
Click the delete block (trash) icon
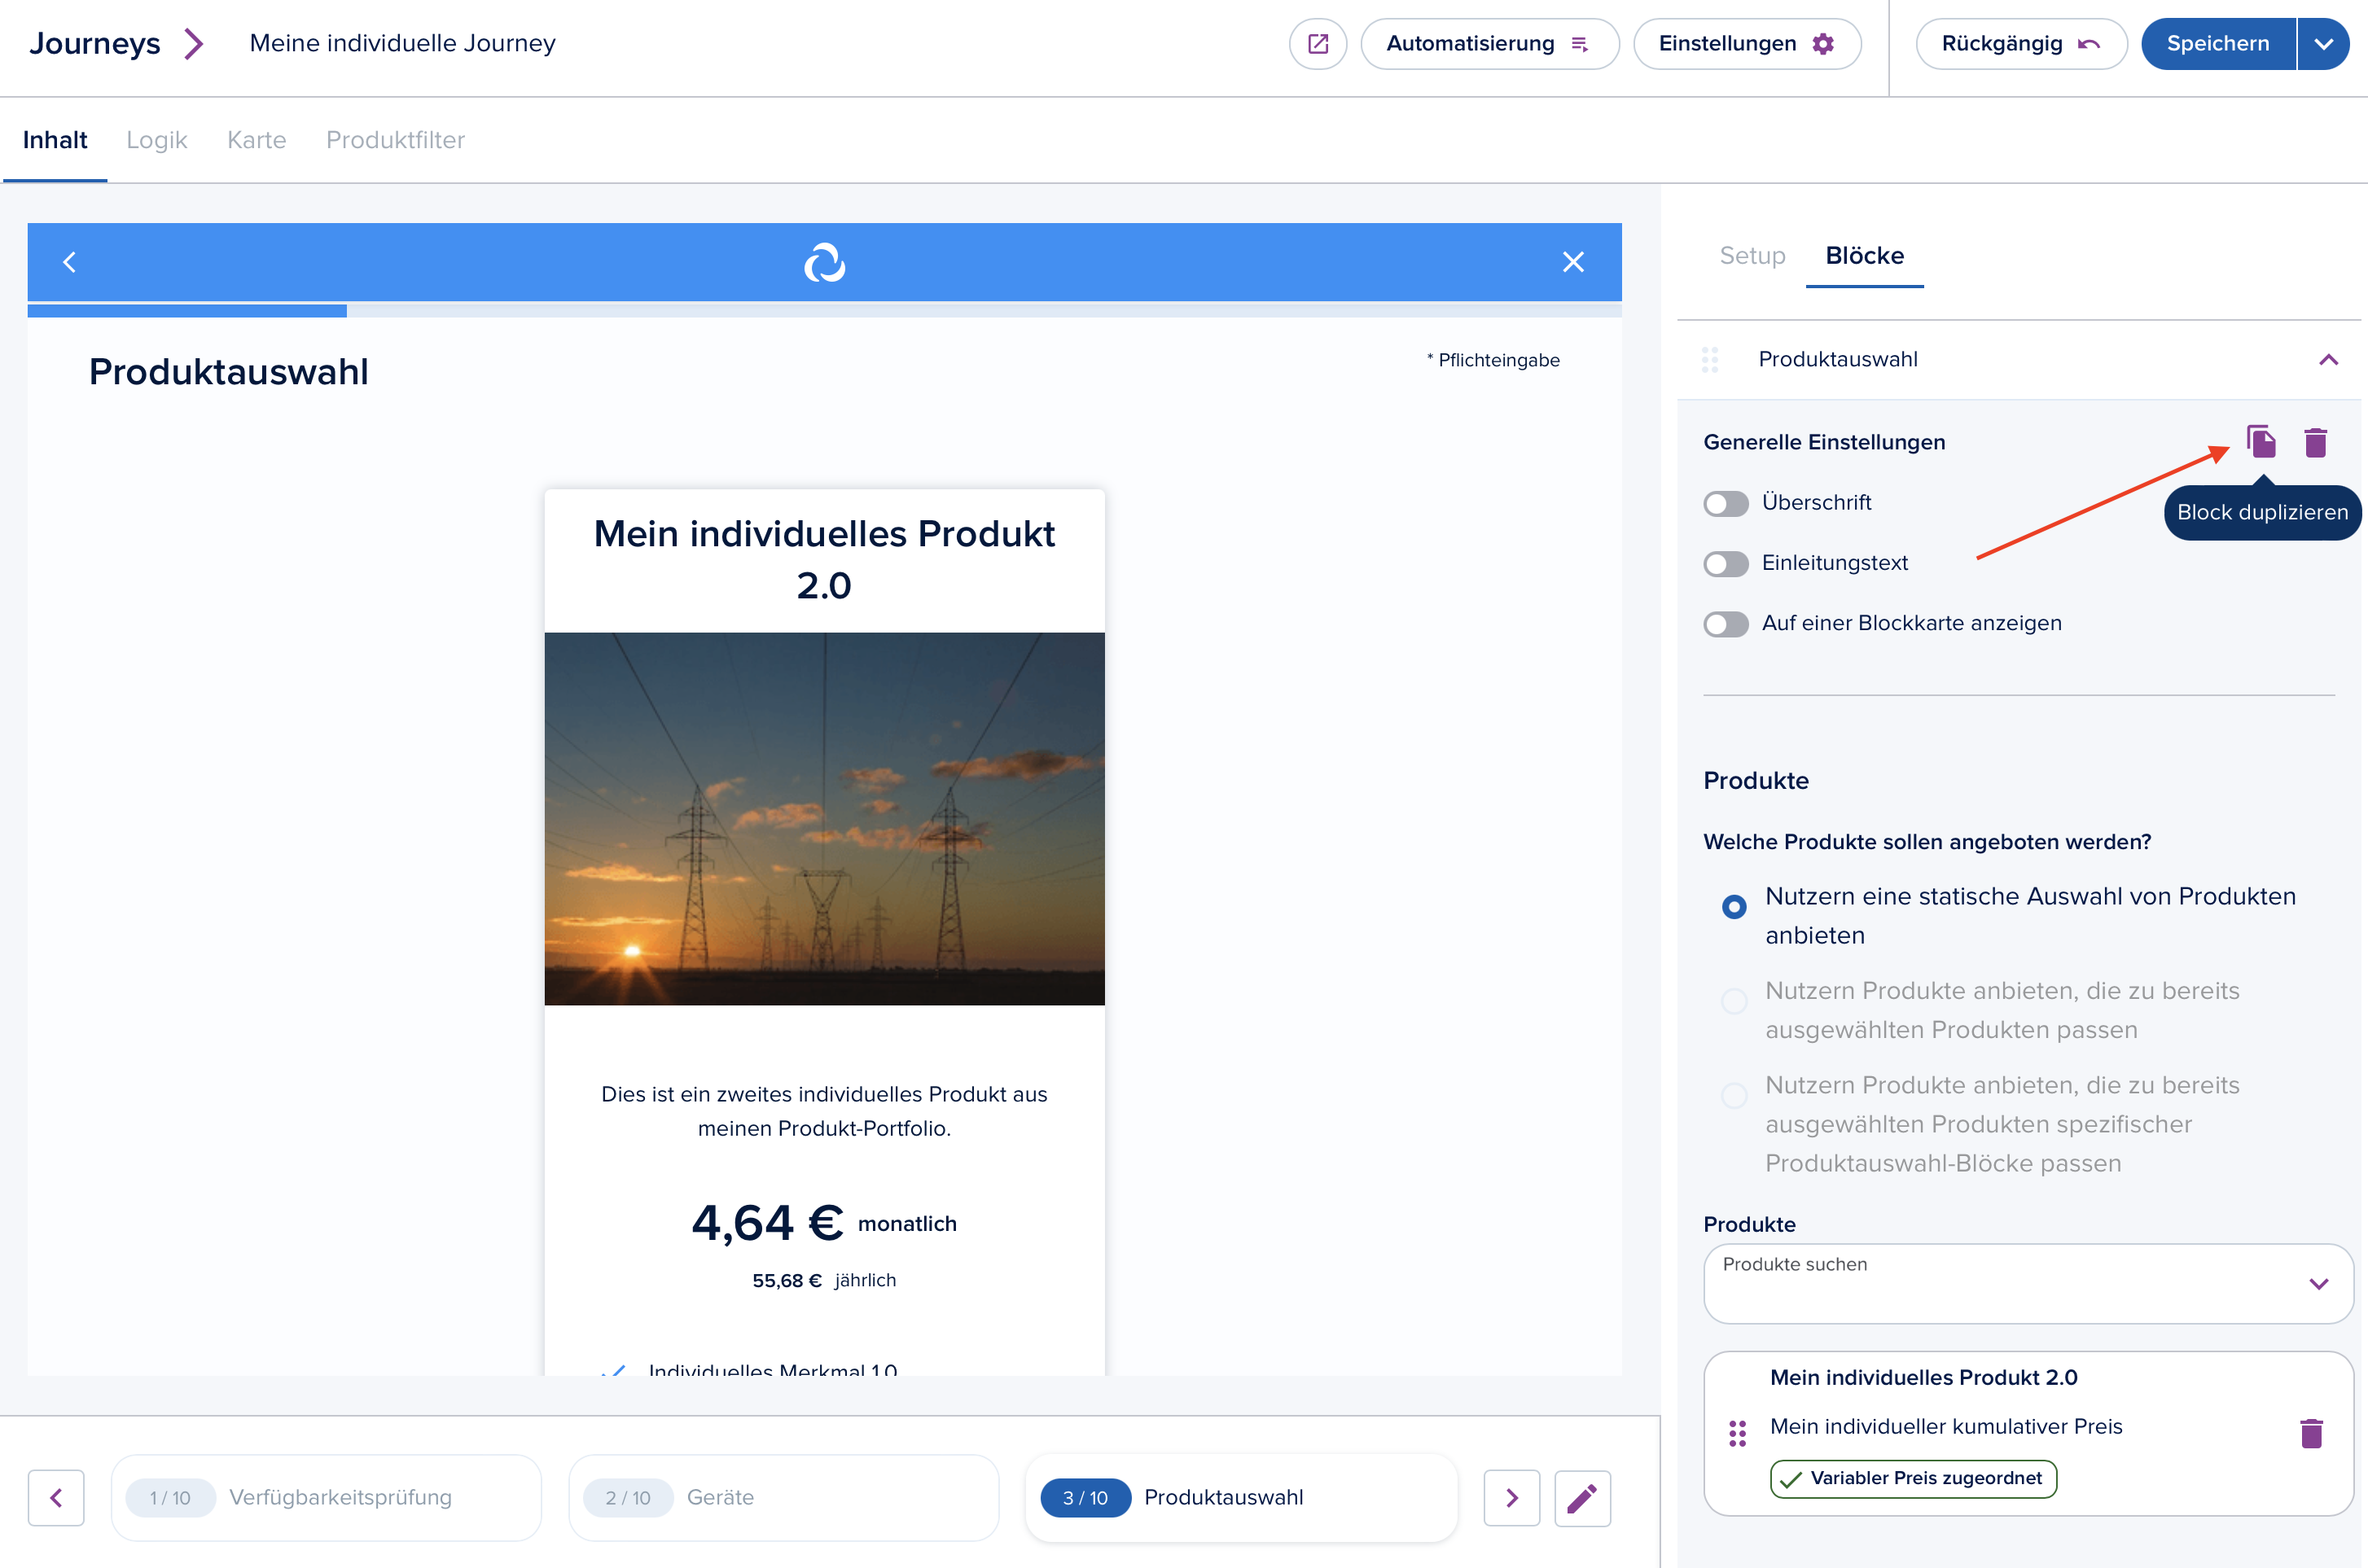pos(2313,441)
